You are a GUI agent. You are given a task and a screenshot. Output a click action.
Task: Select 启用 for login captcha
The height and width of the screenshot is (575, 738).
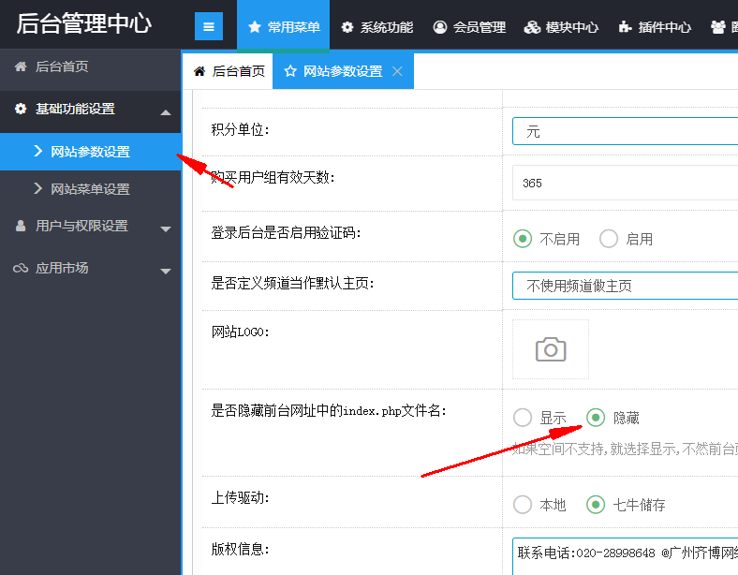click(609, 239)
